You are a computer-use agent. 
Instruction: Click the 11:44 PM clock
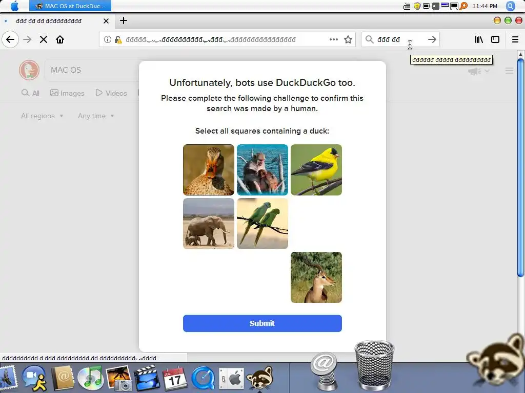(484, 6)
